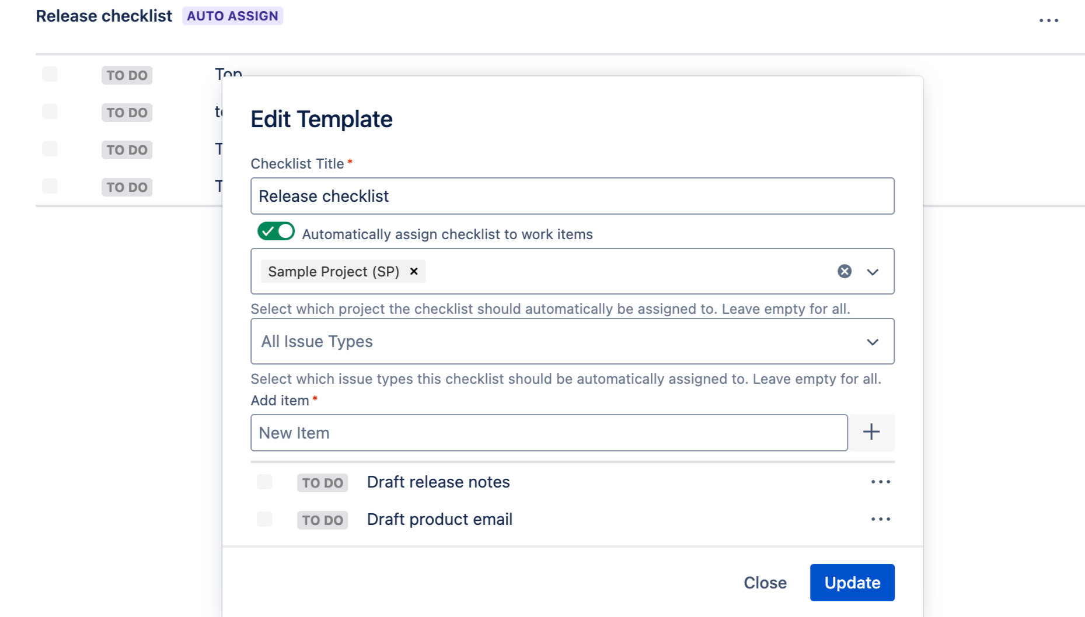Click the AUTO ASSIGN badge
The width and height of the screenshot is (1085, 617).
[x=232, y=16]
